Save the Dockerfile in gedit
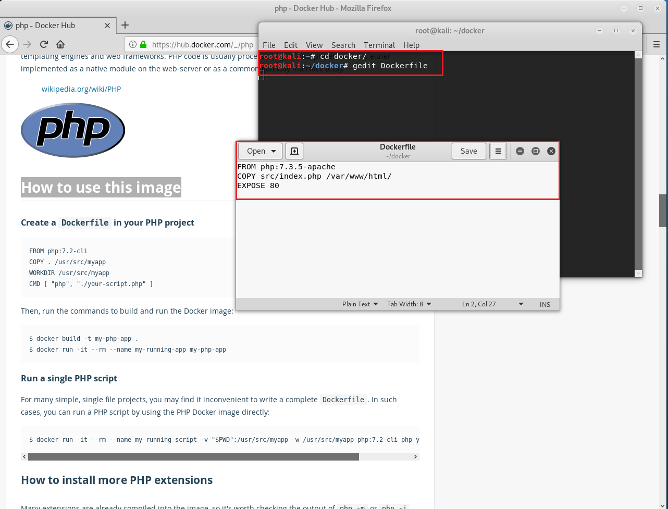Viewport: 668px width, 509px height. 468,151
